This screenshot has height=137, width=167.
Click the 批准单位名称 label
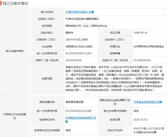coord(47,120)
